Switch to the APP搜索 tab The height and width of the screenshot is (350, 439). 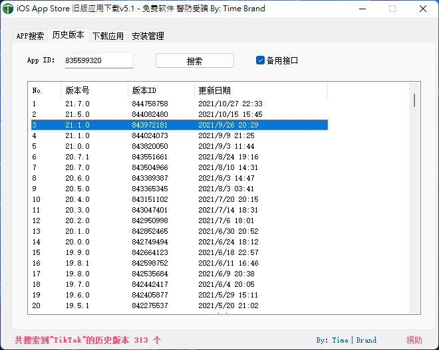pyautogui.click(x=30, y=36)
